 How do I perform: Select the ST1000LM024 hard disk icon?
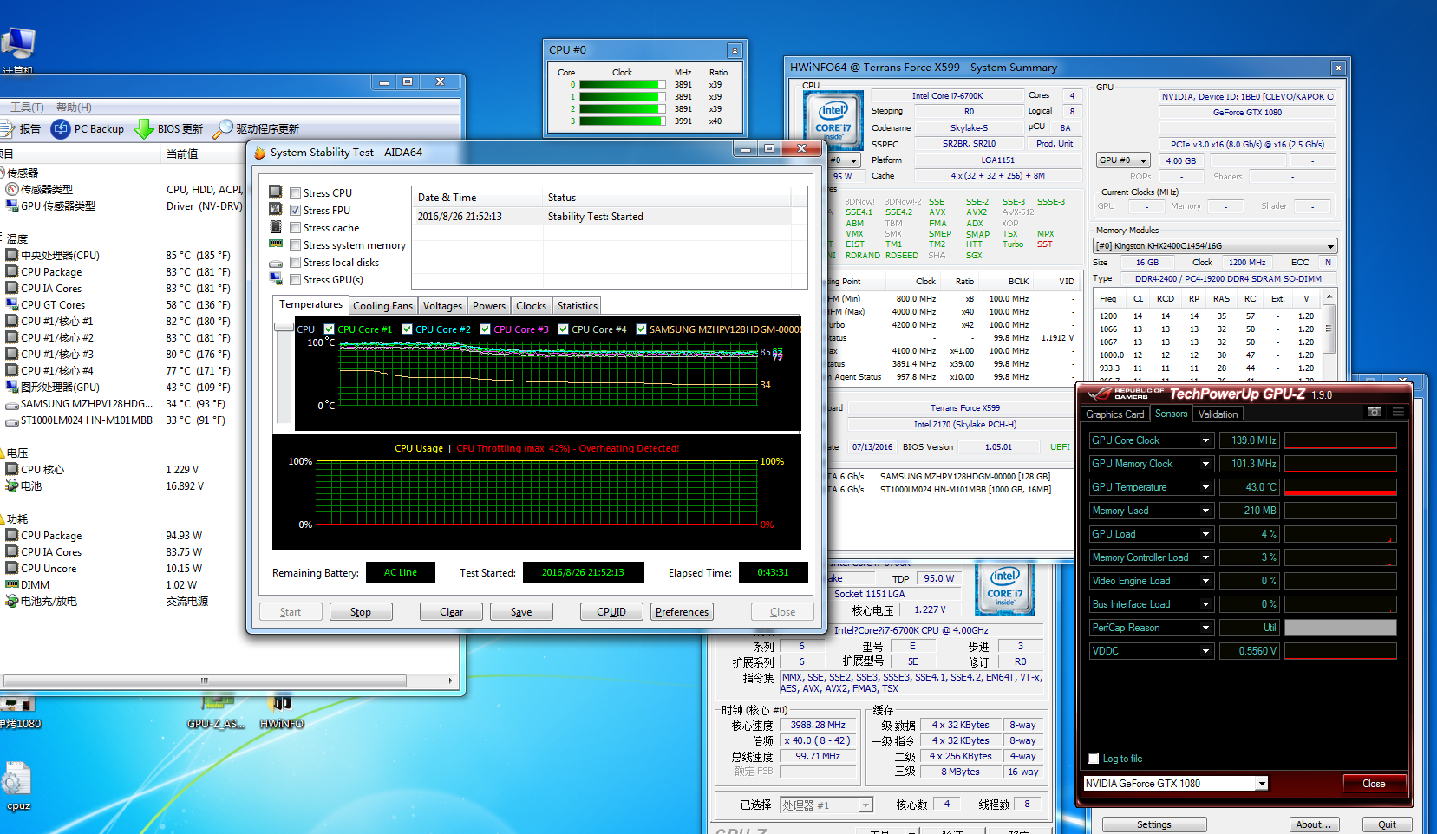12,420
